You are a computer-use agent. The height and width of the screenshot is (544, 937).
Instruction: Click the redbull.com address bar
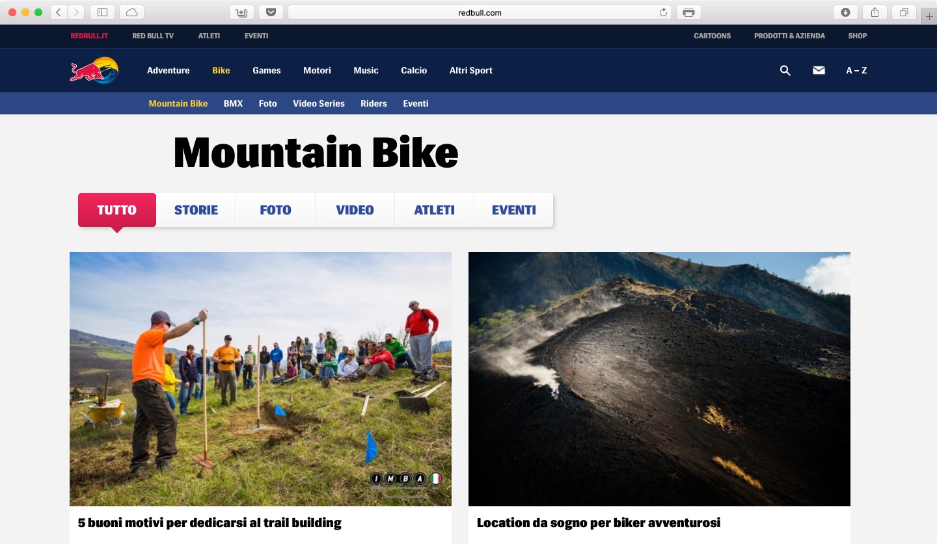point(480,12)
